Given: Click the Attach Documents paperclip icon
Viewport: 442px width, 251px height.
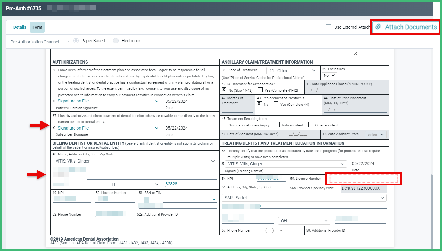Looking at the screenshot, I should [378, 27].
